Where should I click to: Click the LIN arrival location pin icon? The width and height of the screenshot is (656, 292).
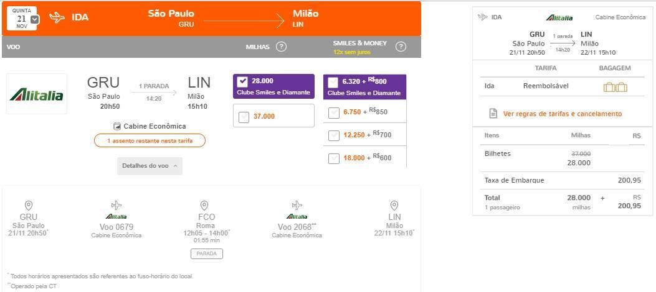394,205
